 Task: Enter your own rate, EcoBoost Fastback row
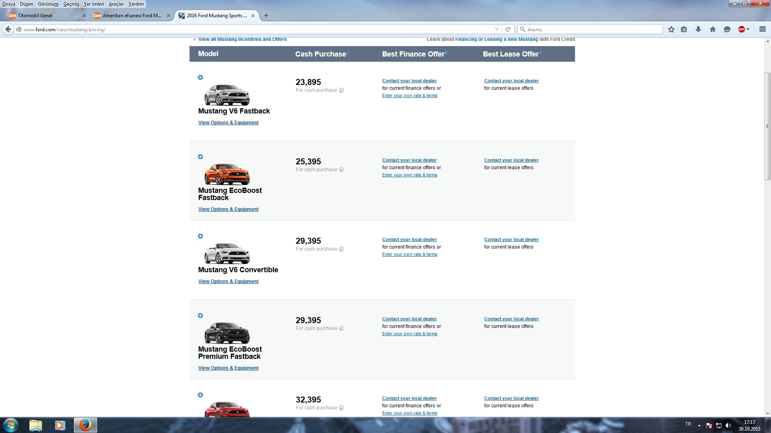410,175
